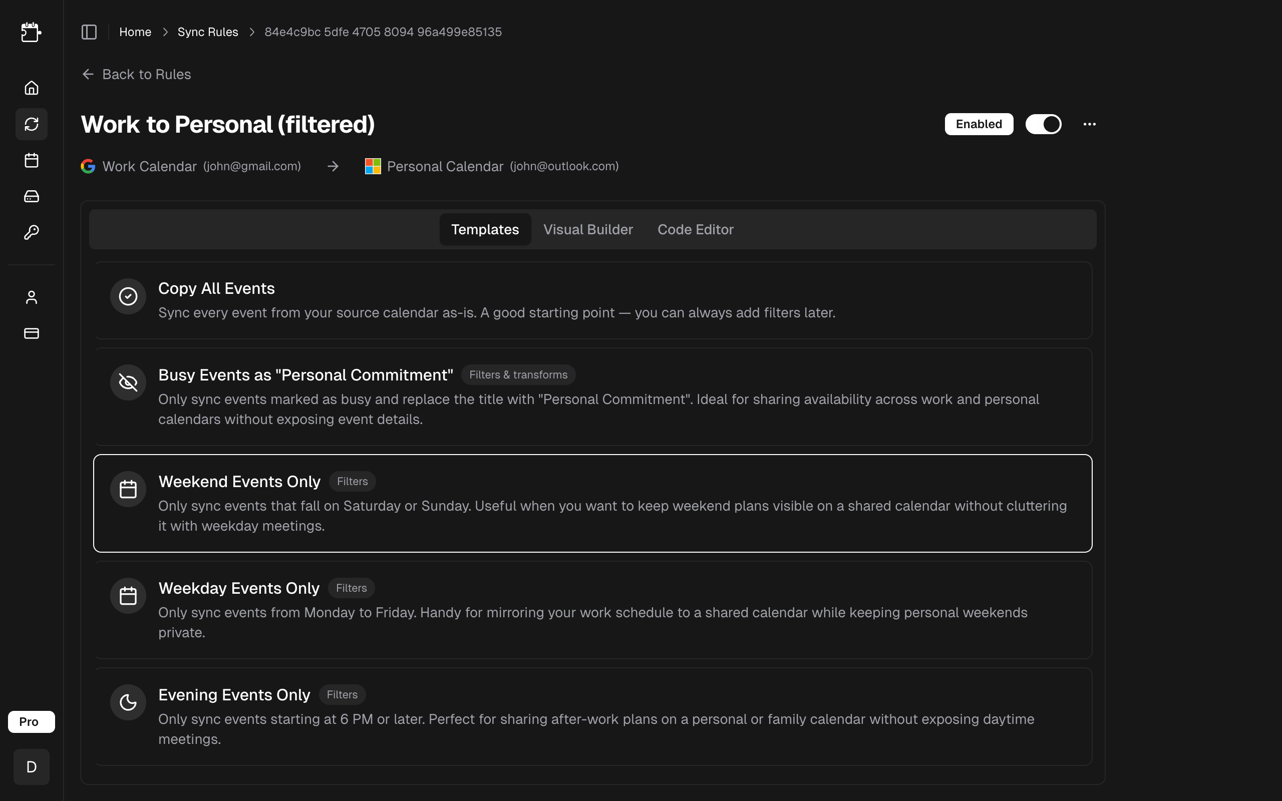Open the storage/archive section in the sidebar
This screenshot has height=801, width=1282.
[x=31, y=196]
